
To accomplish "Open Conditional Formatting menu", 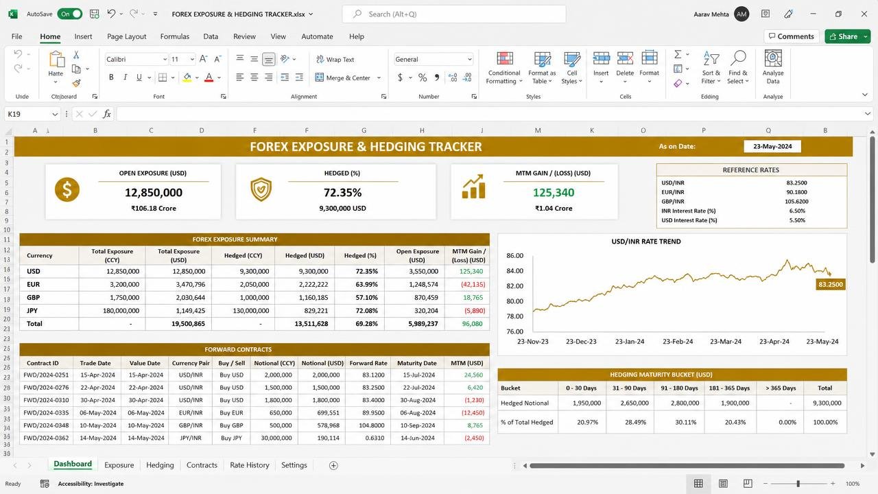I will point(504,68).
